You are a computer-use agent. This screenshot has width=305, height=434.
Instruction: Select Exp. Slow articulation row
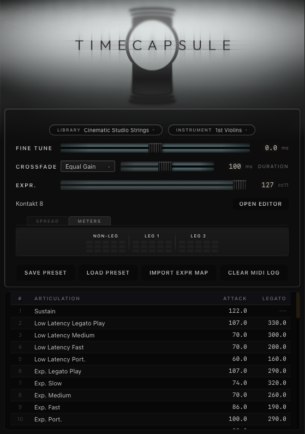pyautogui.click(x=151, y=383)
